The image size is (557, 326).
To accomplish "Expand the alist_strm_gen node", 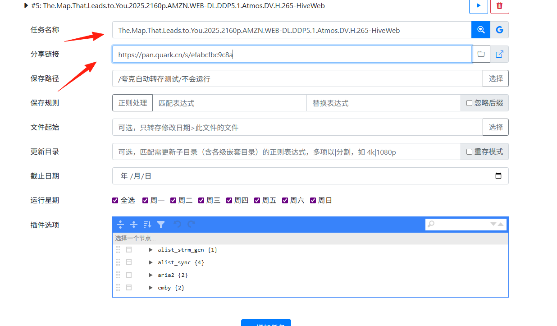I will tap(151, 250).
